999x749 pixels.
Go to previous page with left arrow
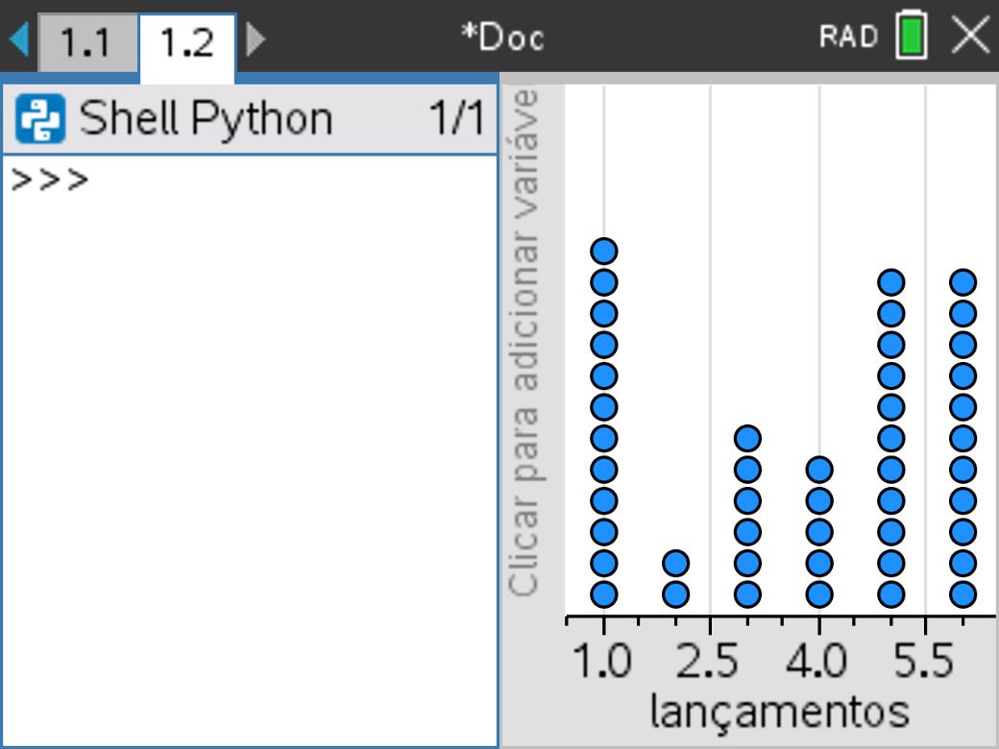tap(19, 39)
